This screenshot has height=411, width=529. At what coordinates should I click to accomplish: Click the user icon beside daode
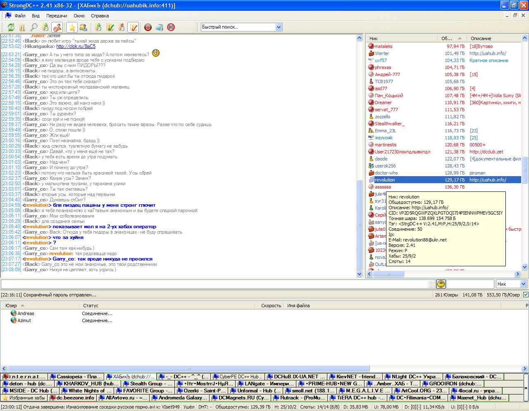tap(371, 159)
